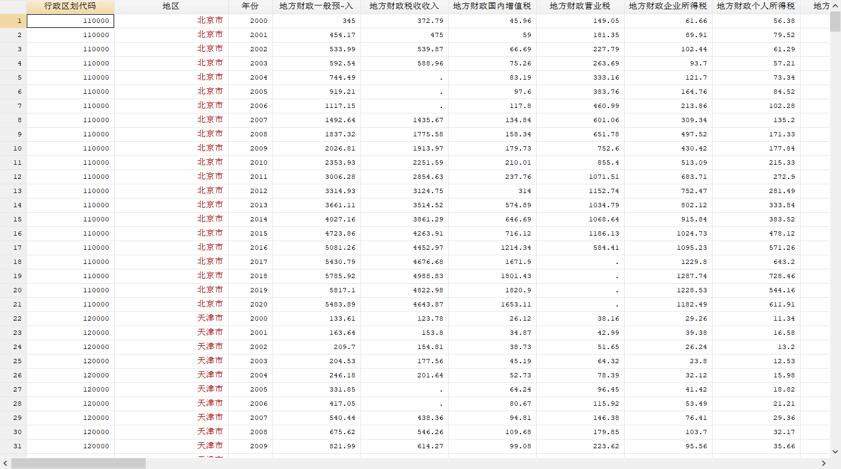
Task: Select the cell with value 372.79
Action: (x=405, y=21)
